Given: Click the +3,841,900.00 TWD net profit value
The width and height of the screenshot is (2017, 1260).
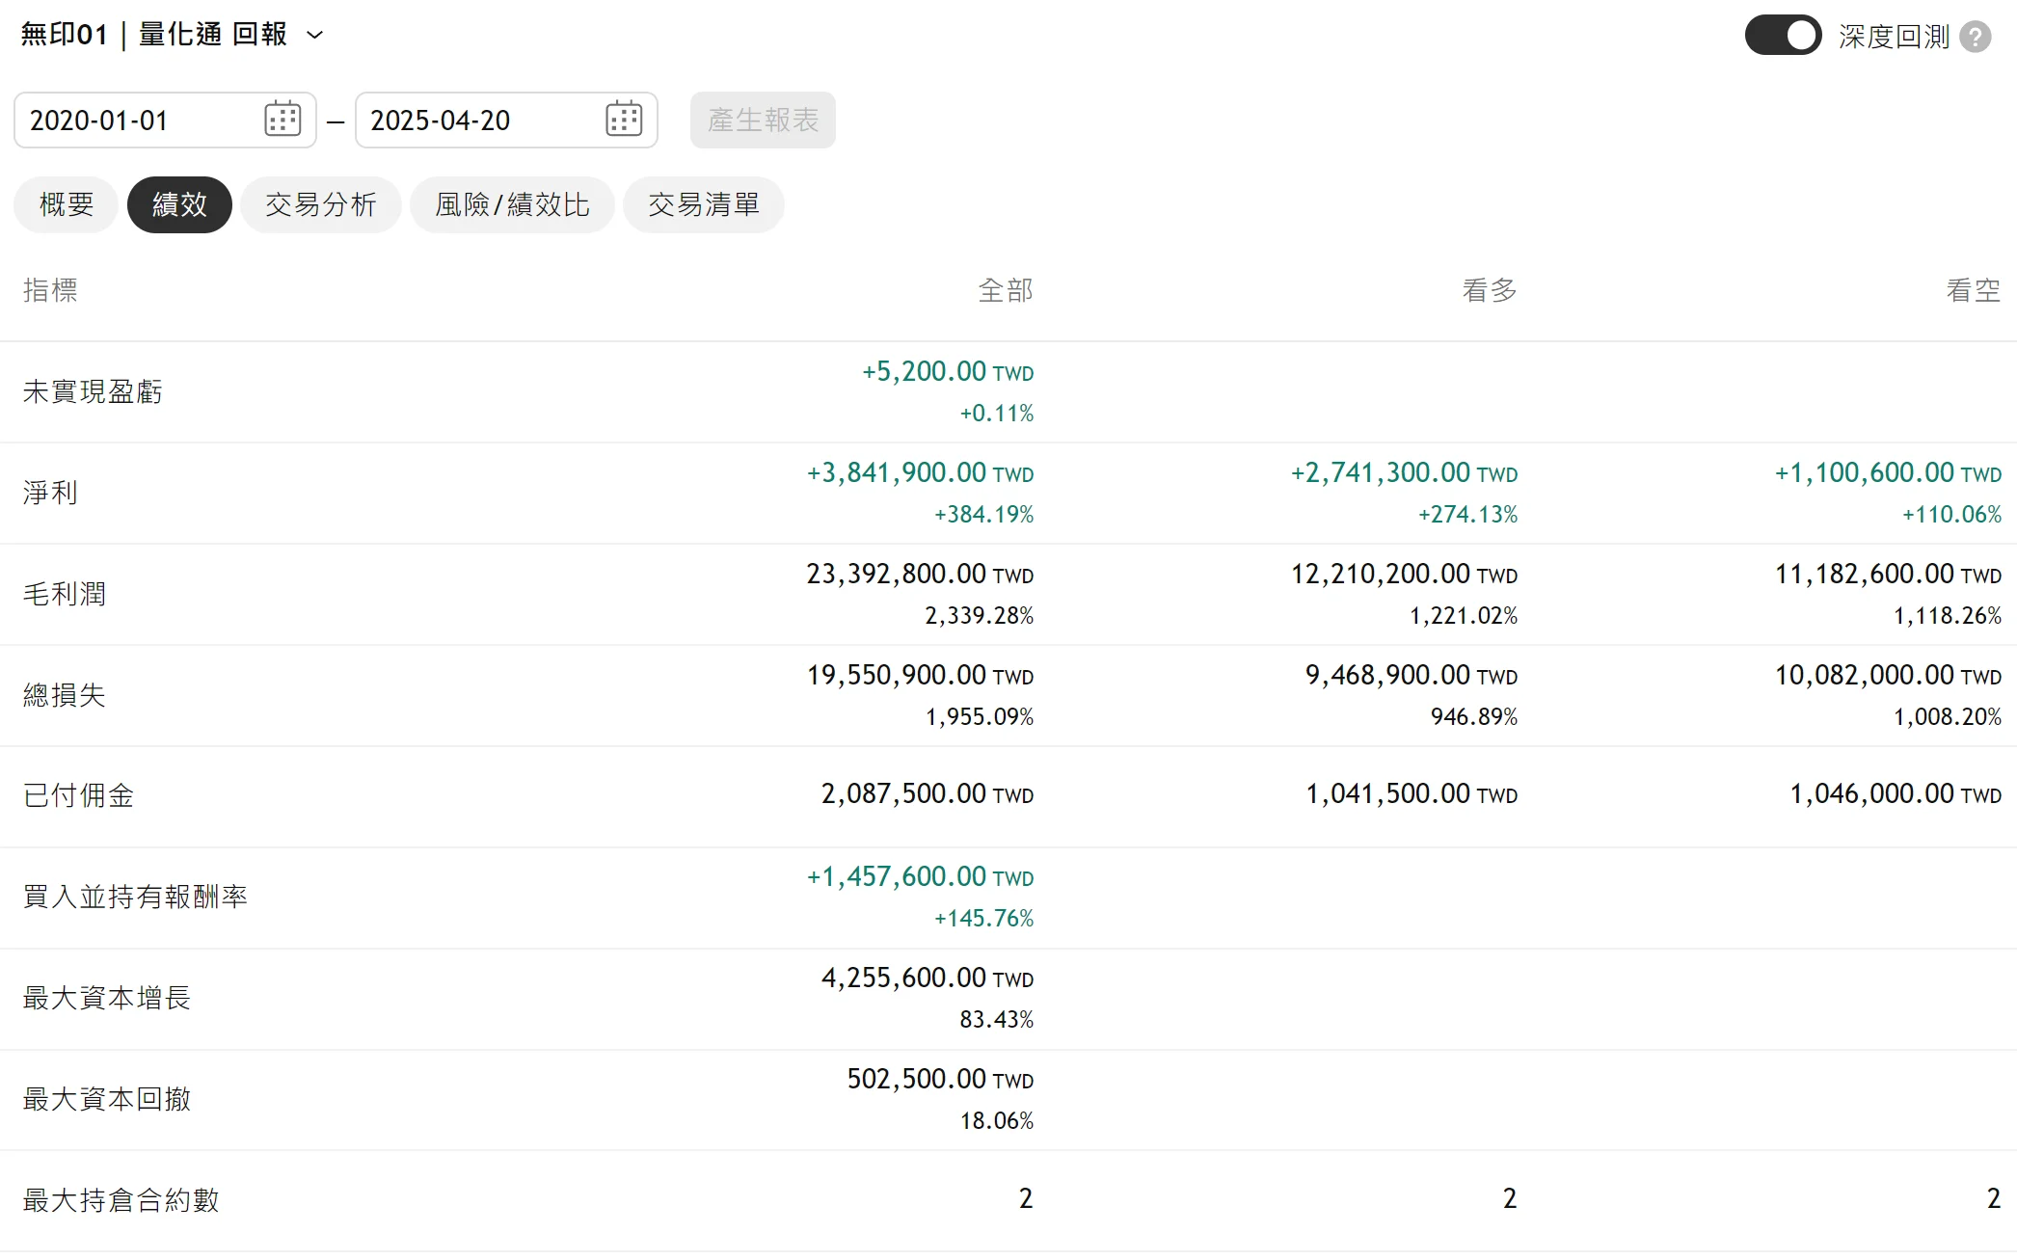Looking at the screenshot, I should pos(920,472).
